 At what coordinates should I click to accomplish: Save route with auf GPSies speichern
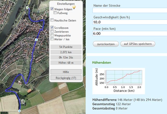point(138,44)
